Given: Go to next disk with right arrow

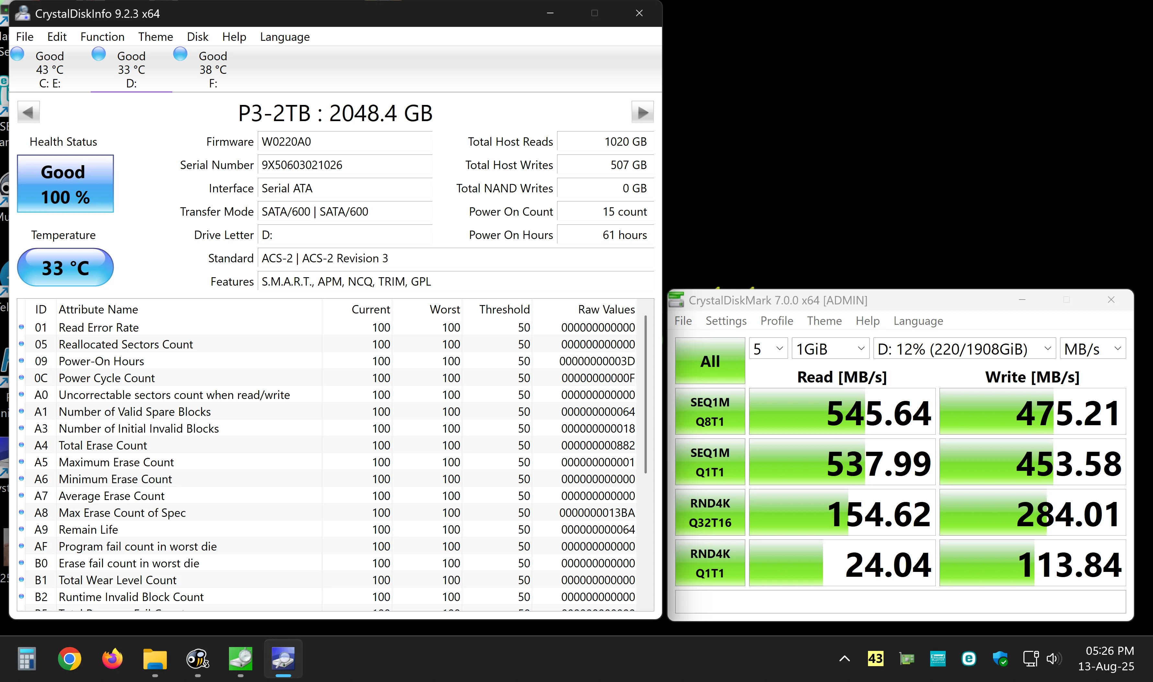Looking at the screenshot, I should point(643,112).
